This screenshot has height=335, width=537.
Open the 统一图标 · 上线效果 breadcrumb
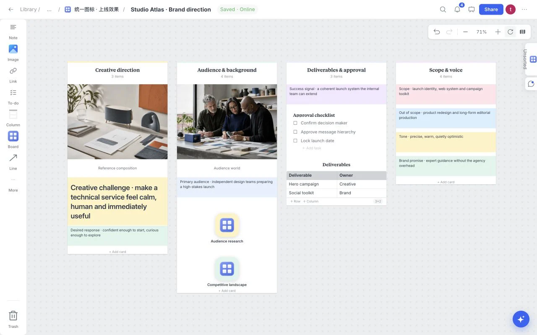pyautogui.click(x=91, y=9)
